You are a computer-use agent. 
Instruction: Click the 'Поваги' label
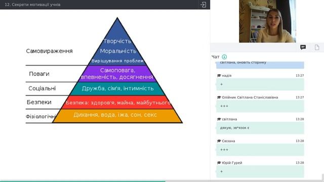click(39, 74)
